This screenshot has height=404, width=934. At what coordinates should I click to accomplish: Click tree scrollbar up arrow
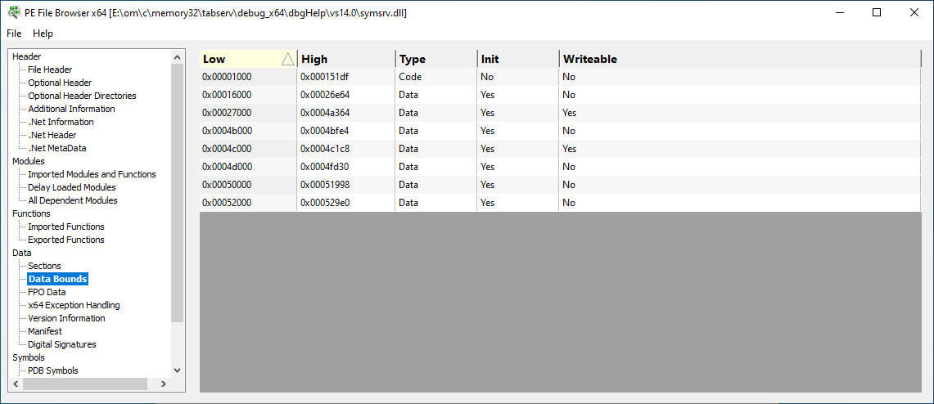point(177,57)
